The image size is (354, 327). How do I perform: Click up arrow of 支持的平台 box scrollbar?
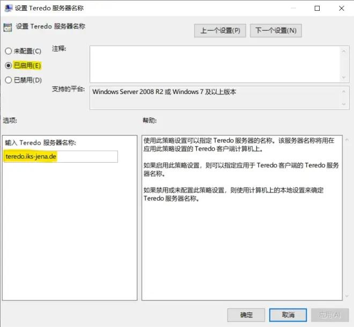click(344, 91)
